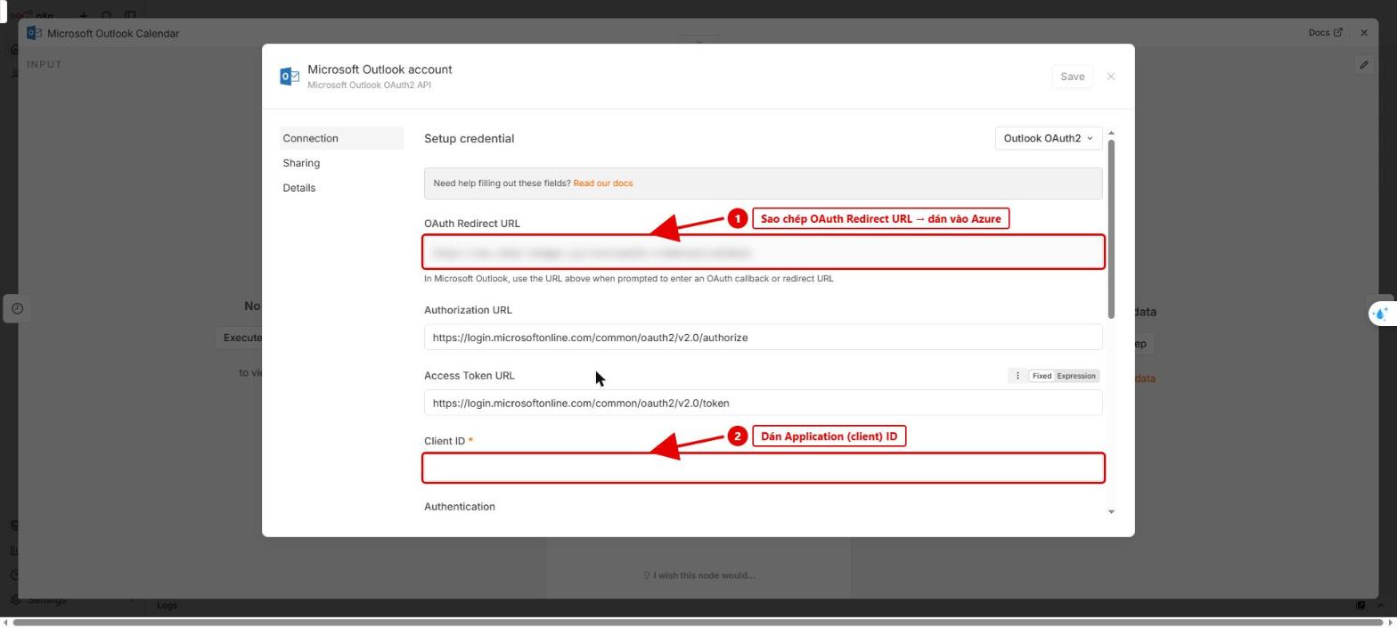Select the Connection tab

341,138
